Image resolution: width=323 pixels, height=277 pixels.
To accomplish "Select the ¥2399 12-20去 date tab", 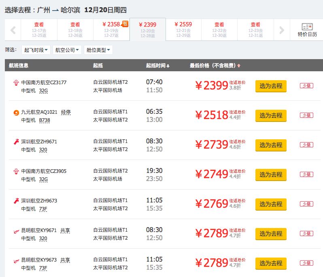I will (148, 30).
